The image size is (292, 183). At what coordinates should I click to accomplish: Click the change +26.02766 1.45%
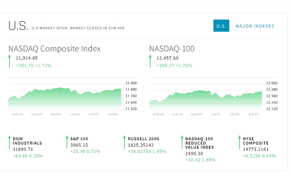pos(147,152)
